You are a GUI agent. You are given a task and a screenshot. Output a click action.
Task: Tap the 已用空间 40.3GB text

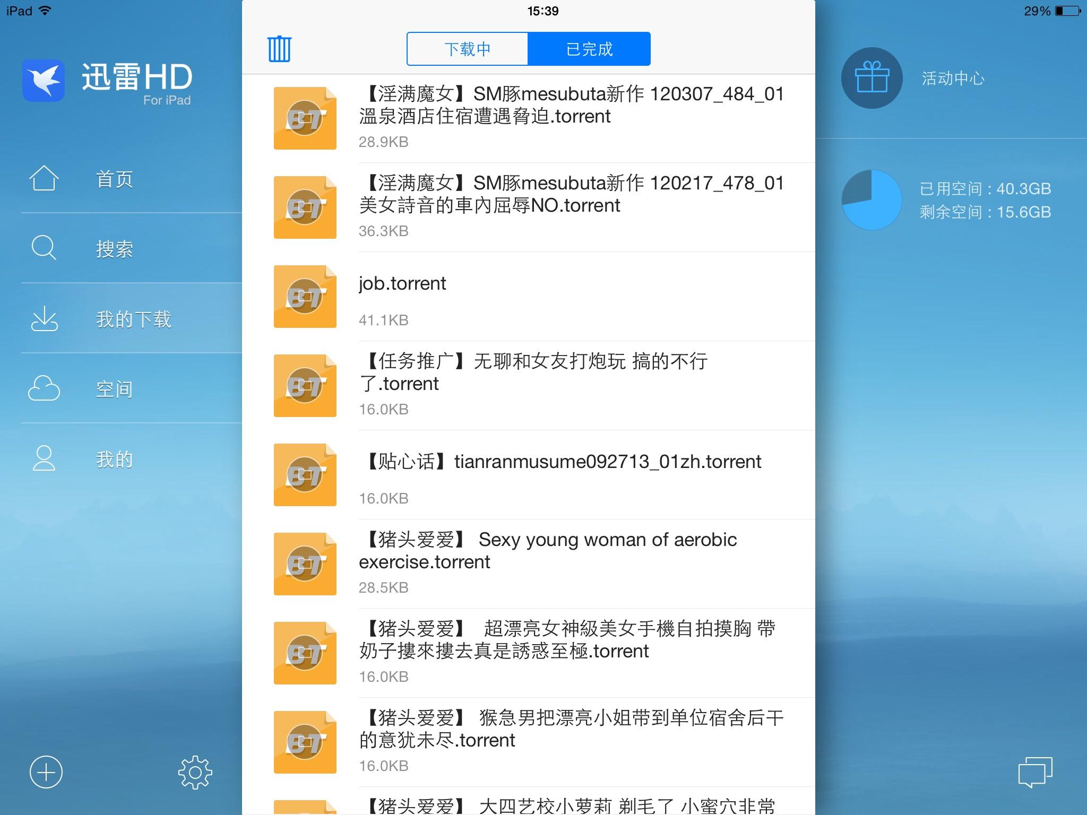click(x=985, y=189)
